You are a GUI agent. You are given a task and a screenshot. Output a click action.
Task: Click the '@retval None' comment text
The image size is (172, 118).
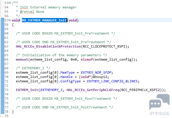tap(32, 12)
